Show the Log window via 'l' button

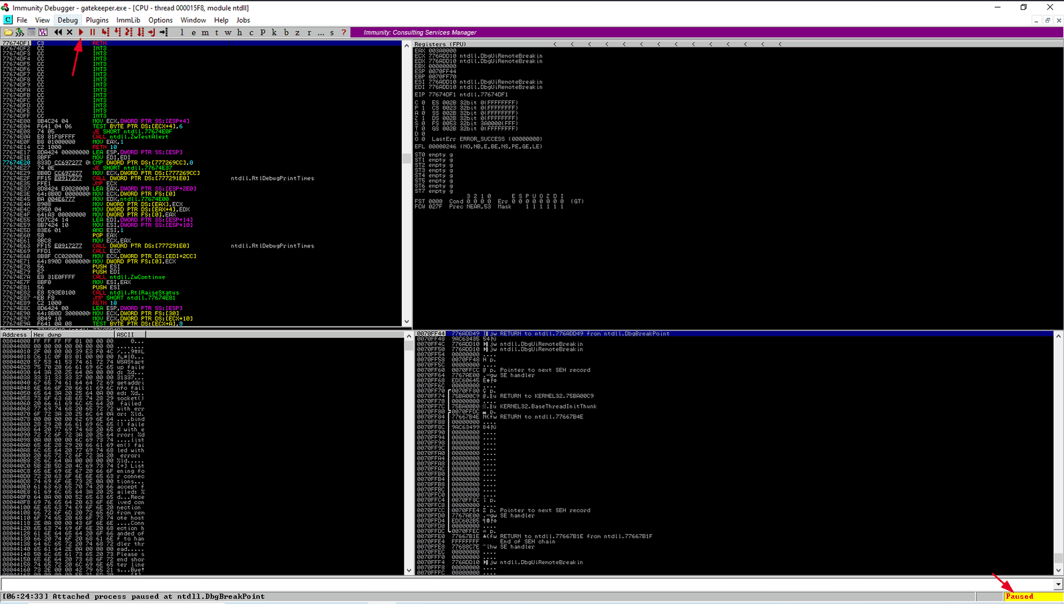coord(182,32)
